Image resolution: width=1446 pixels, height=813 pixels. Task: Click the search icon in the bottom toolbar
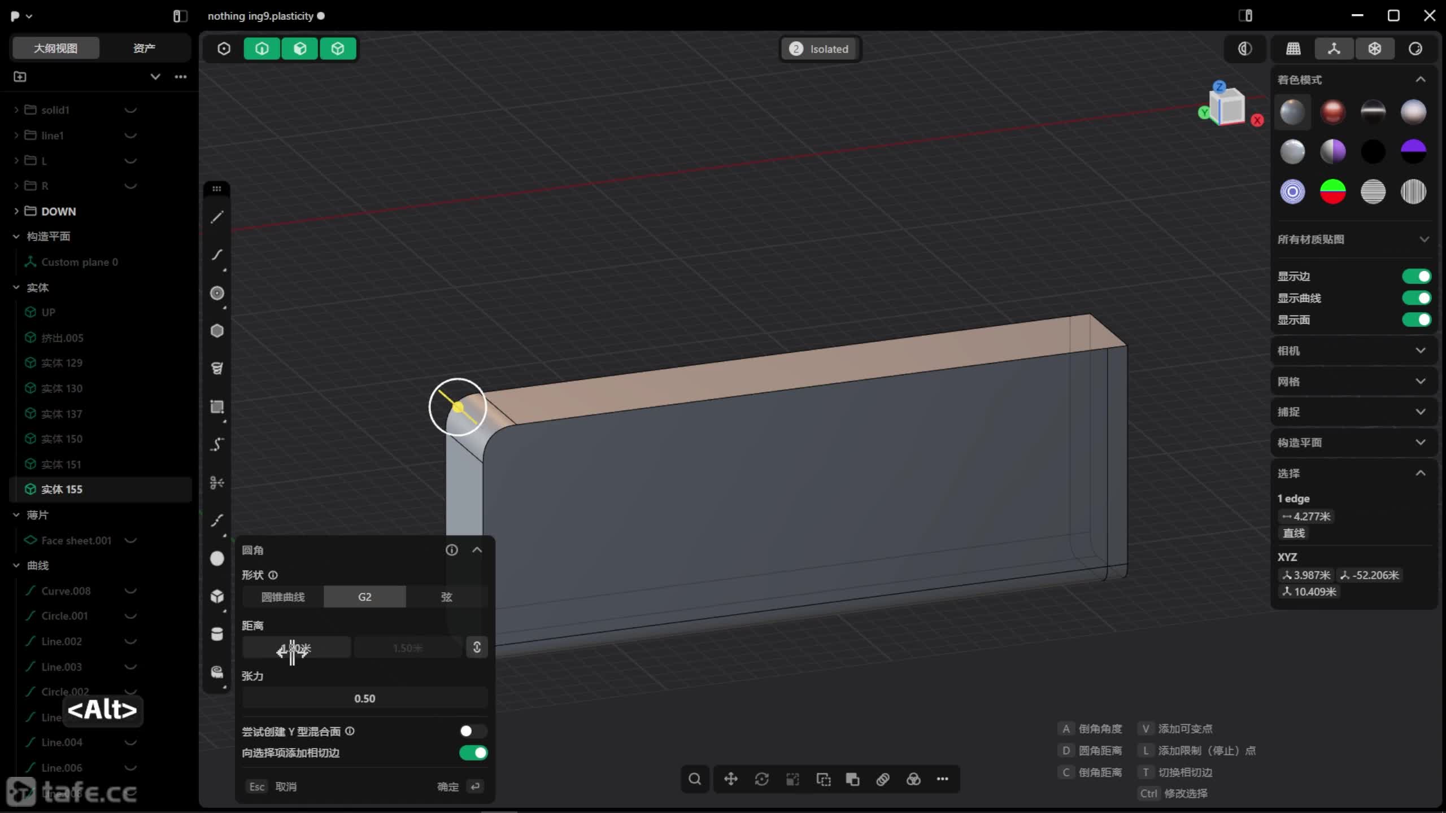(x=695, y=779)
